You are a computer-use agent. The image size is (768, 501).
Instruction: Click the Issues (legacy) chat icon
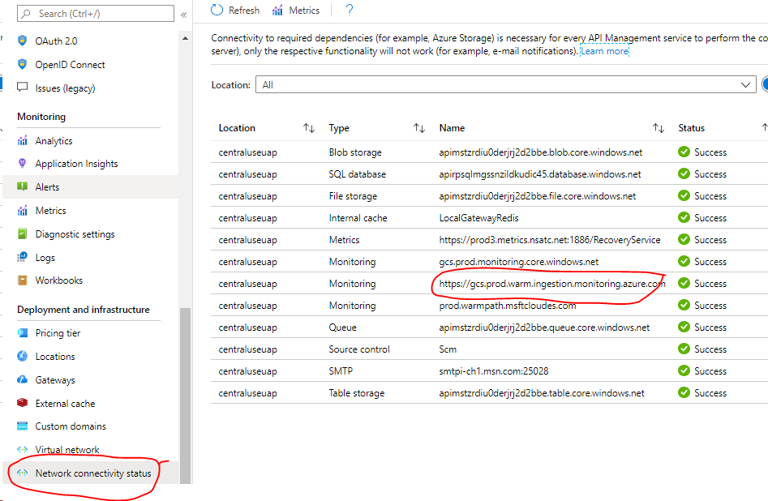point(22,88)
